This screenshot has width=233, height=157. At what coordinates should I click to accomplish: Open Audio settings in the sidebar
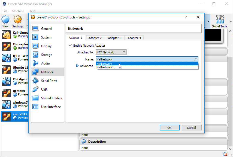tap(47, 63)
